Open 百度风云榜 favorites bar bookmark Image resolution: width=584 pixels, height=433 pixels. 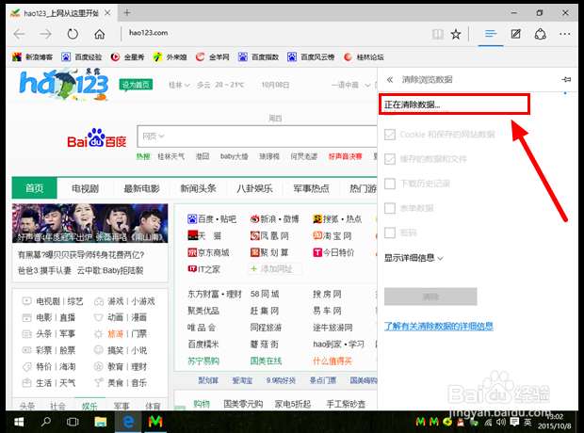tap(311, 57)
